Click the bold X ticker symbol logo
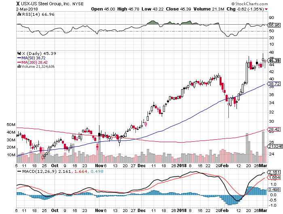This screenshot has width=283, height=214. (x=18, y=4)
